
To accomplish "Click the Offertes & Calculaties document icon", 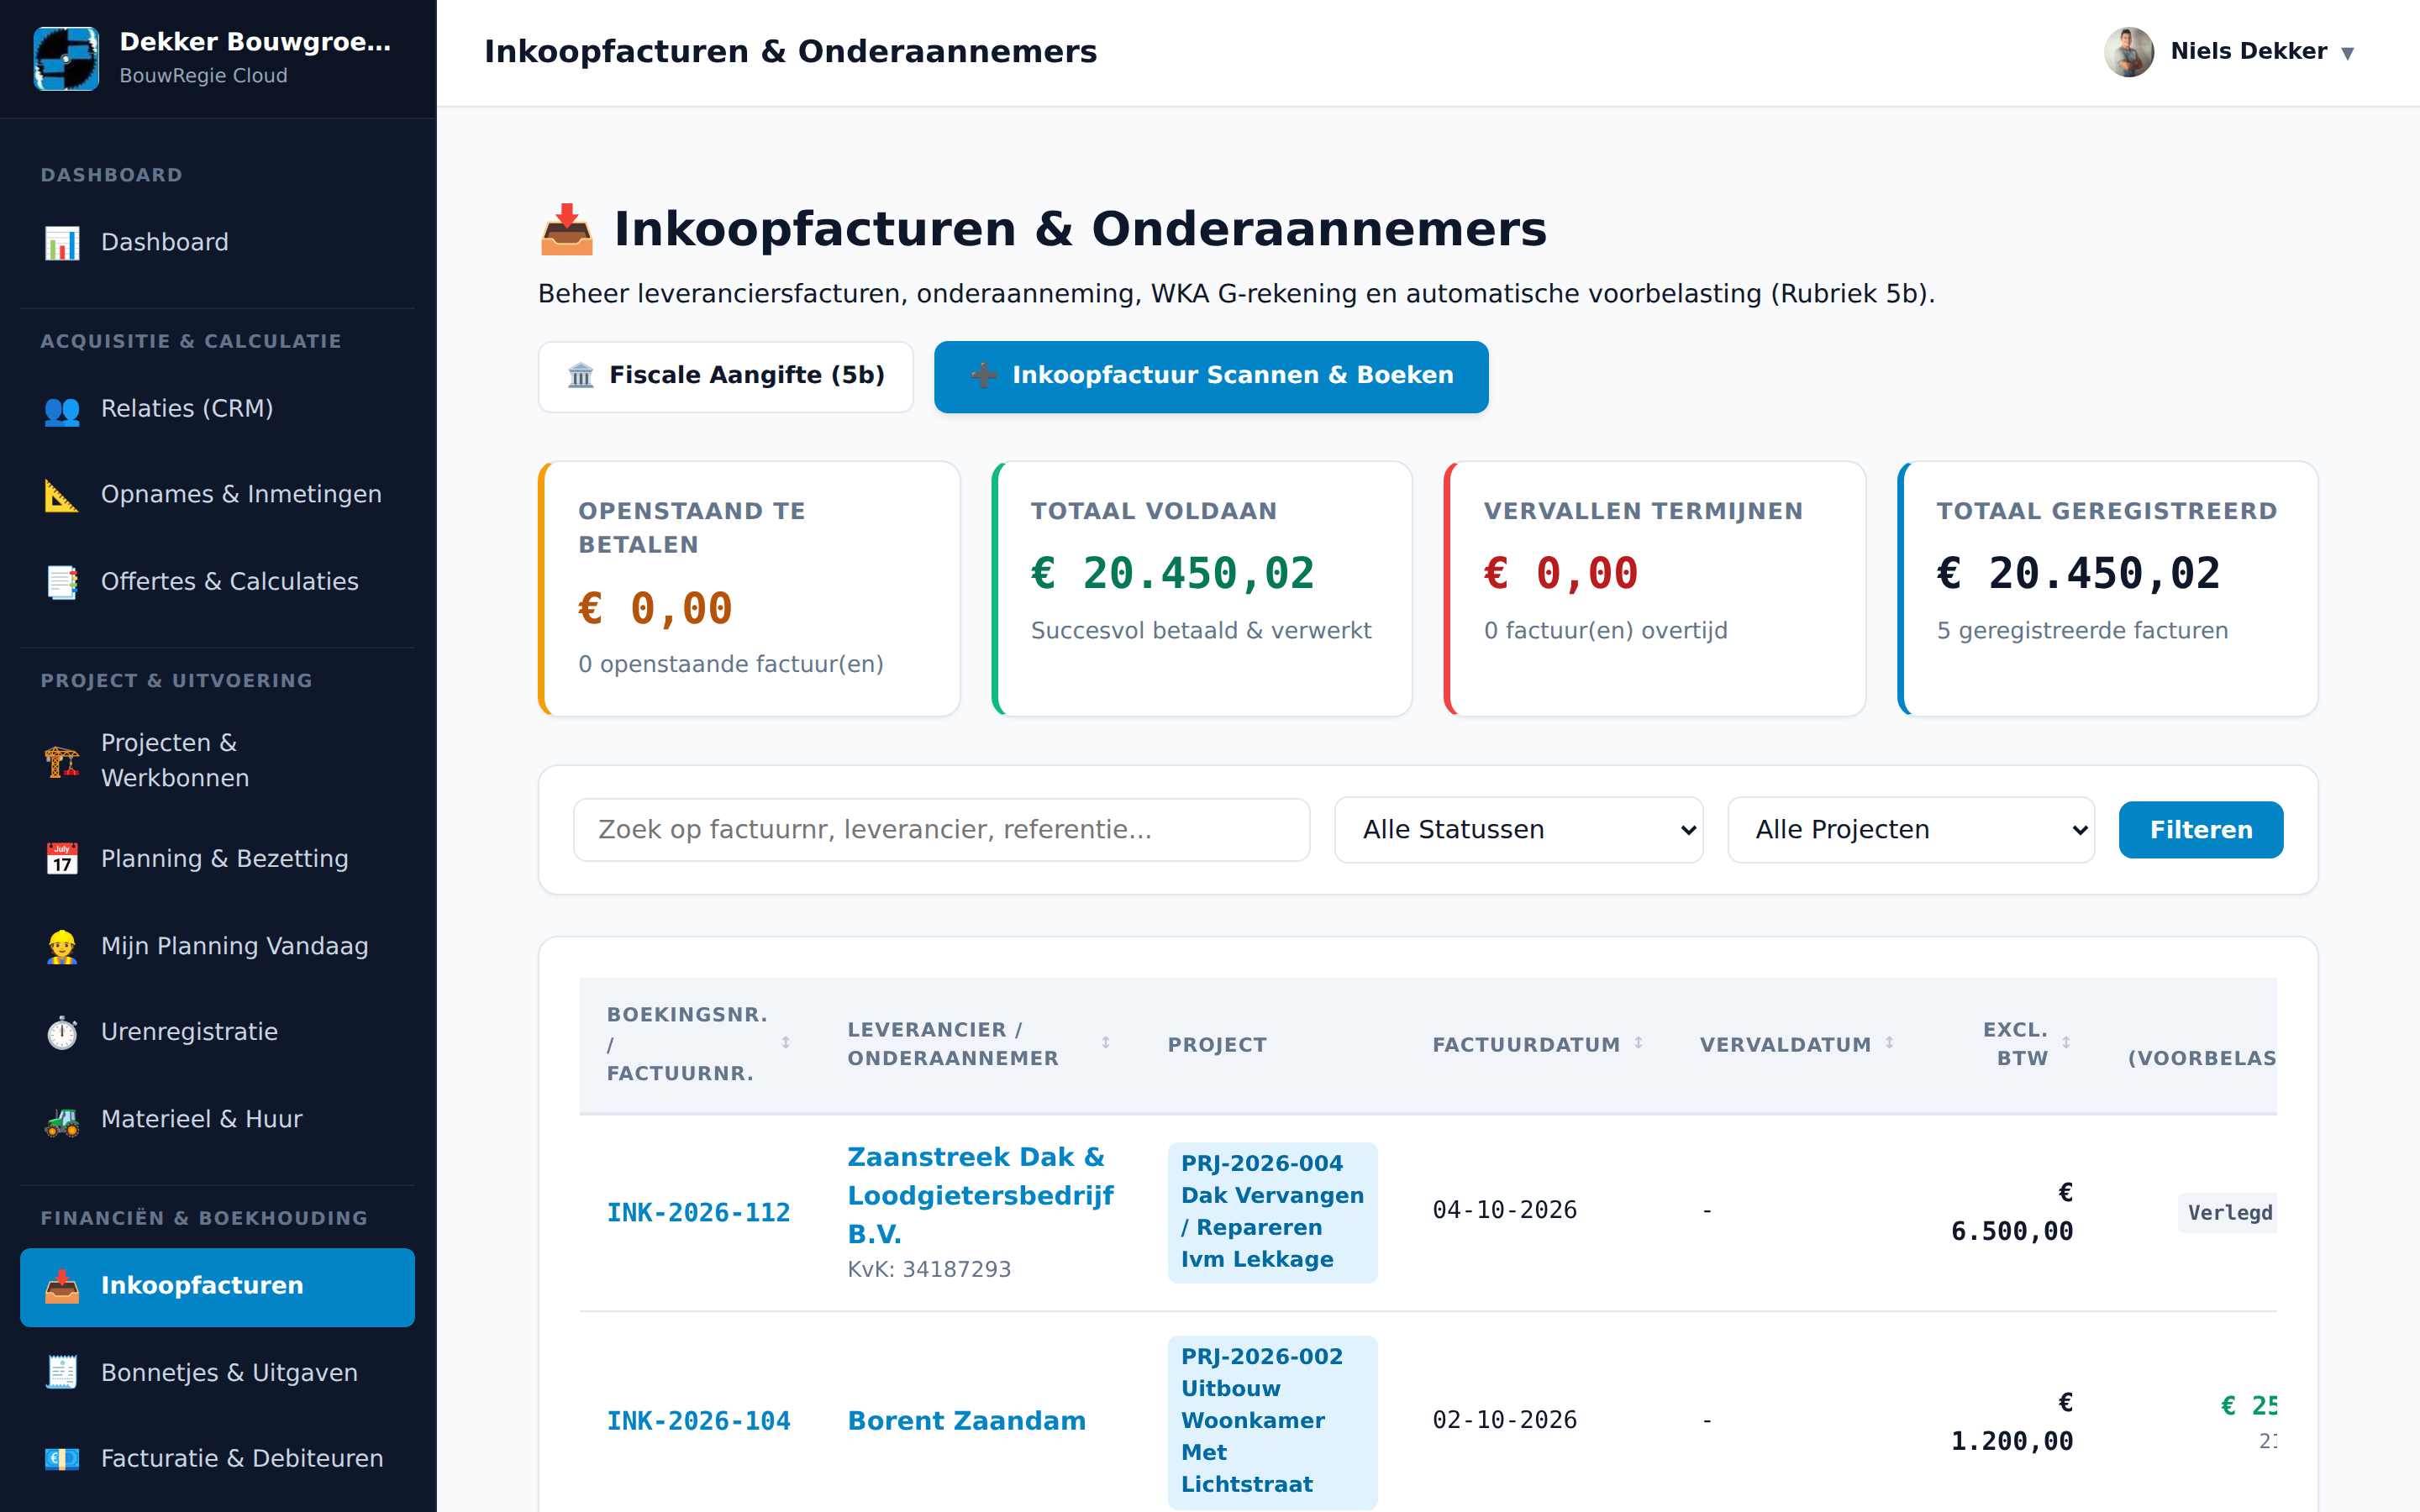I will (62, 582).
